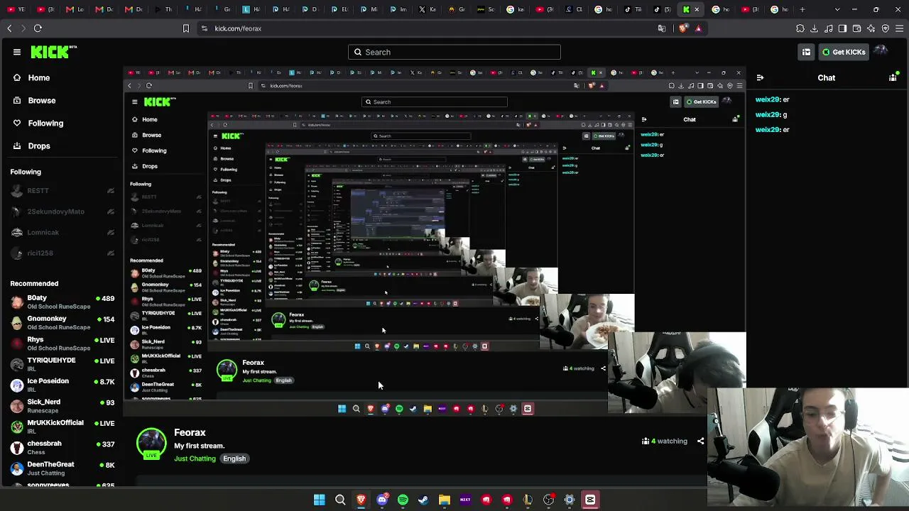The image size is (909, 511).
Task: Open followed channel 2SekundovyMato
Action: pyautogui.click(x=62, y=211)
